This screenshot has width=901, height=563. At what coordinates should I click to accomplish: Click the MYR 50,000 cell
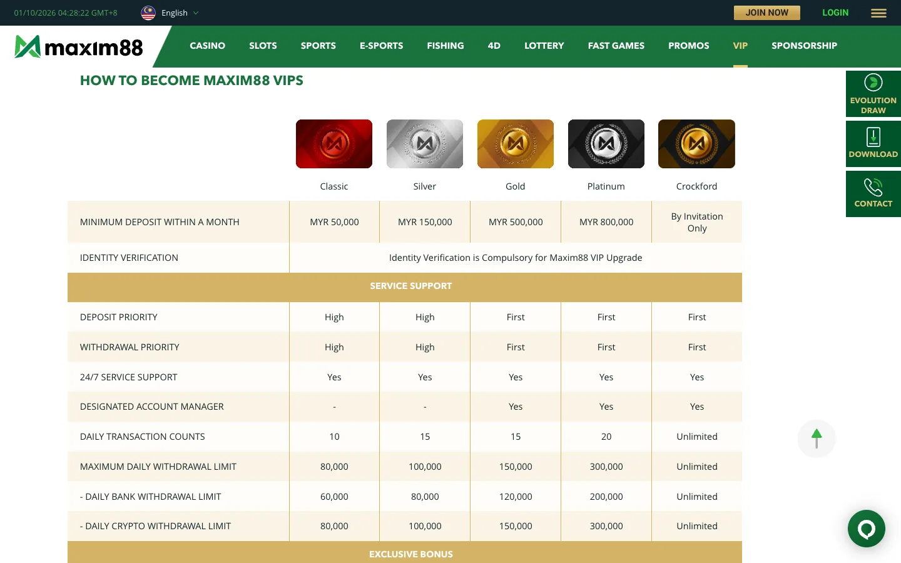(x=335, y=222)
